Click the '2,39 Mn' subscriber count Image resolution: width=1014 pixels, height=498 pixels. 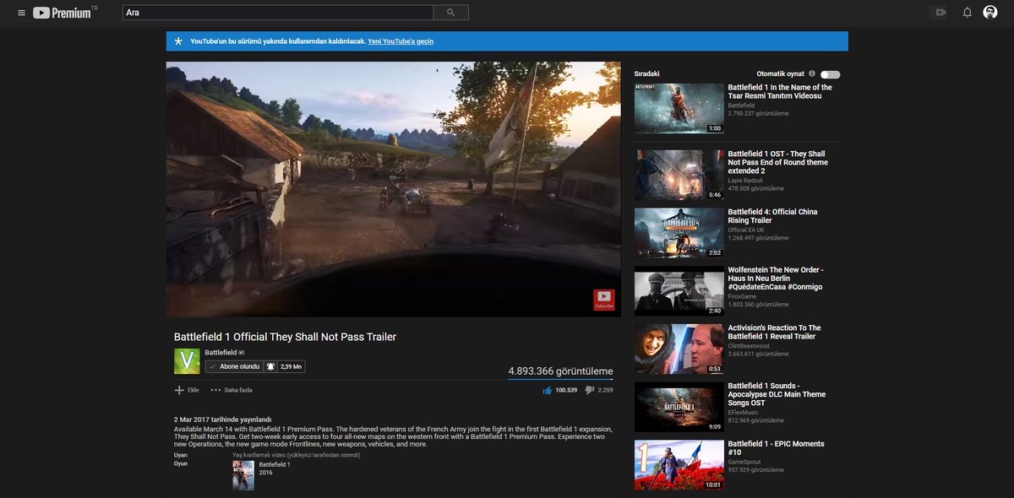coord(291,366)
